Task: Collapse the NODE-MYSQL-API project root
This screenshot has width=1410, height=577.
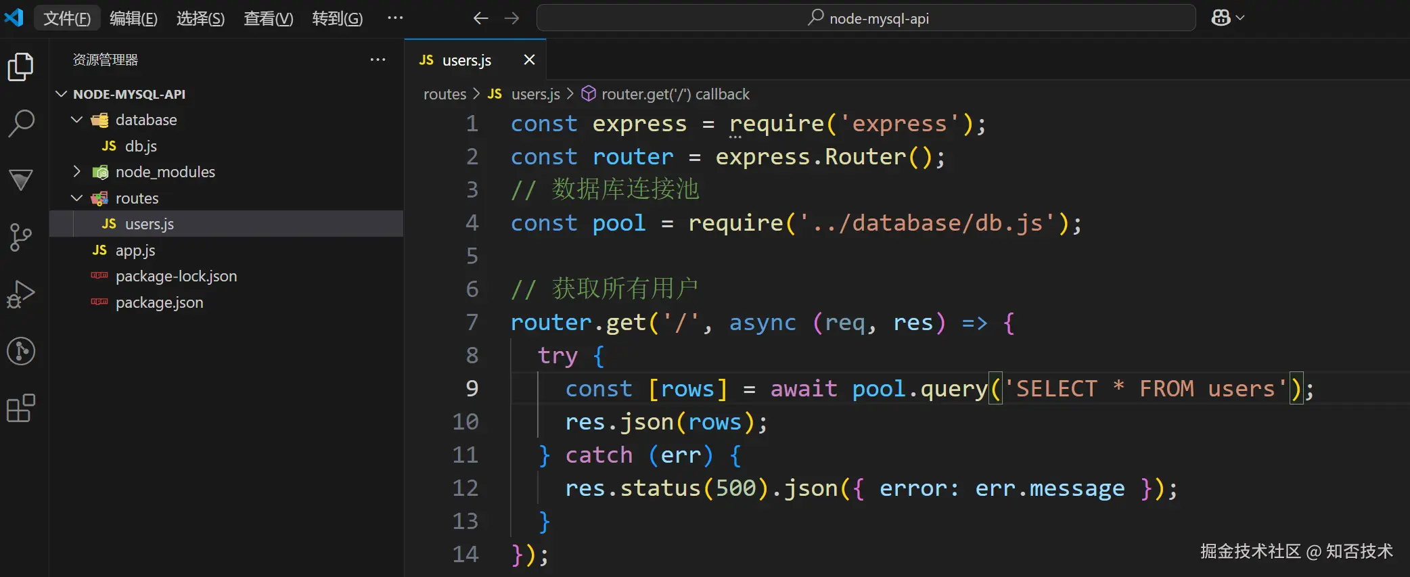Action: (62, 94)
